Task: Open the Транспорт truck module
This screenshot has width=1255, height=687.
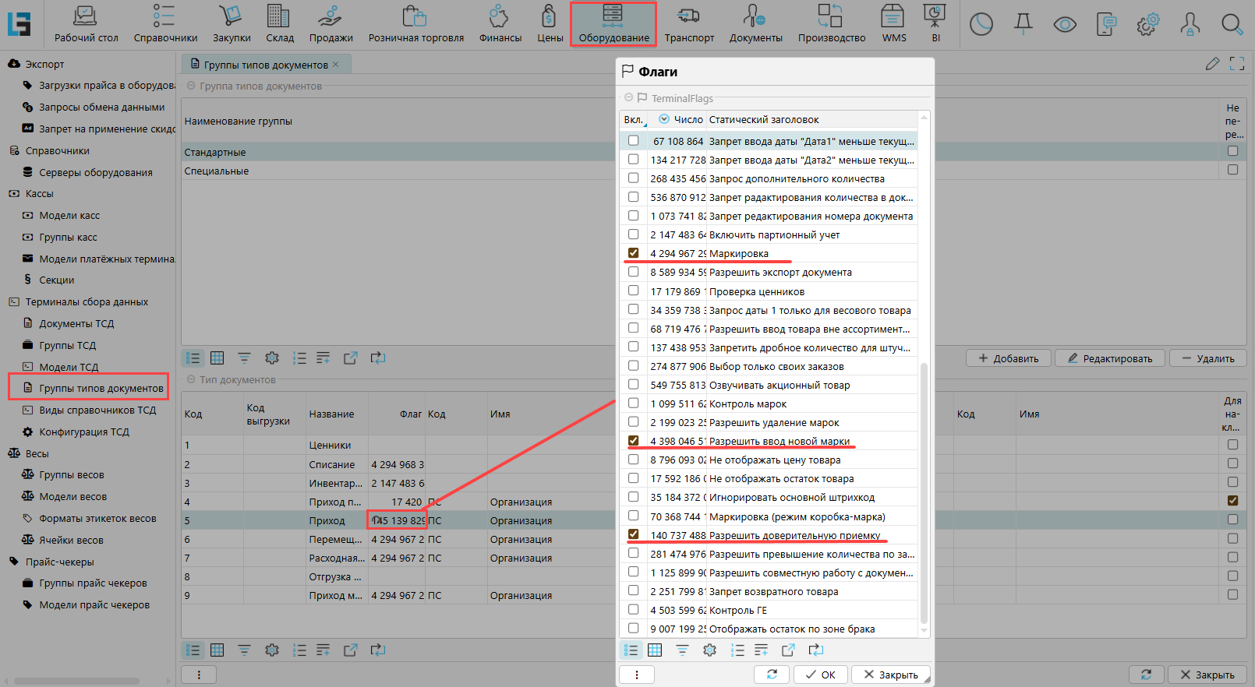Action: coord(688,24)
